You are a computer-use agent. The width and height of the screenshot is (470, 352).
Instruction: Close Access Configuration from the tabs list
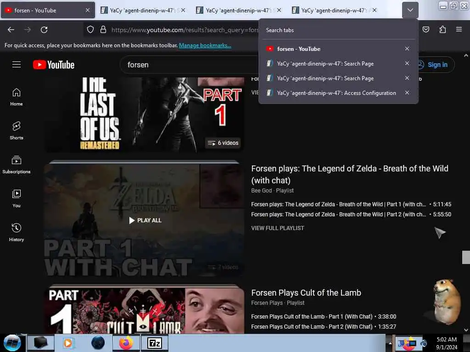(407, 93)
